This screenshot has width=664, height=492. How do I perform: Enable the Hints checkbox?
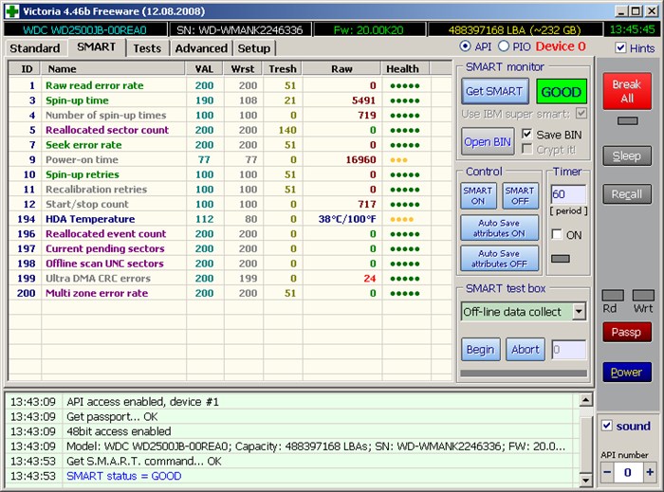tap(620, 47)
